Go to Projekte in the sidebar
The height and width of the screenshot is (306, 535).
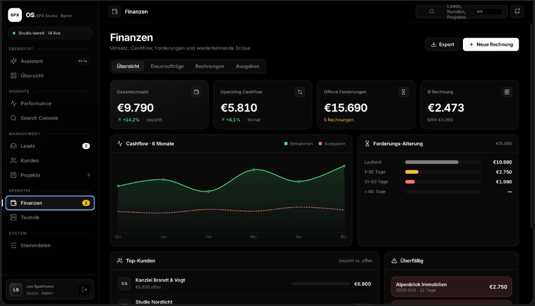pyautogui.click(x=50, y=175)
